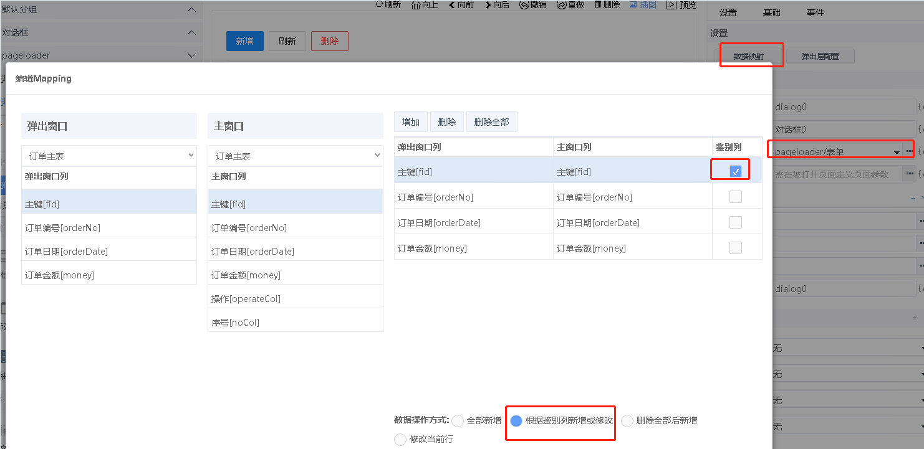This screenshot has width=924, height=449.
Task: Expand the pageloader/表单 dropdown
Action: (897, 152)
